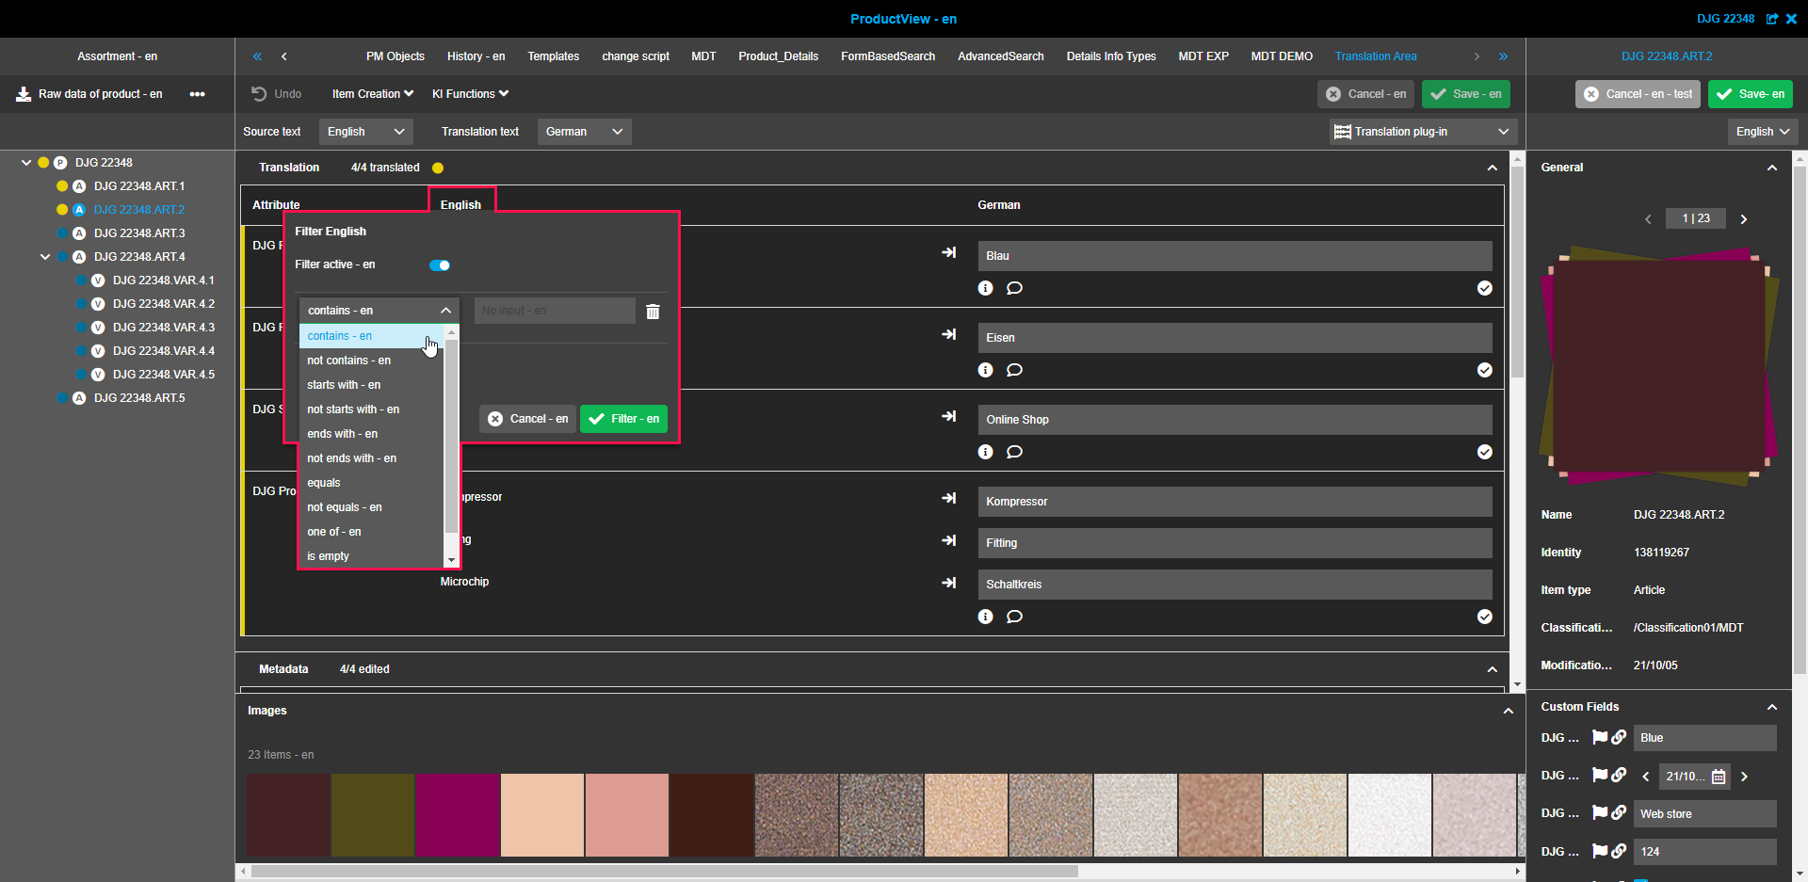Click the Raw data download icon
Image resolution: width=1808 pixels, height=882 pixels.
point(24,94)
